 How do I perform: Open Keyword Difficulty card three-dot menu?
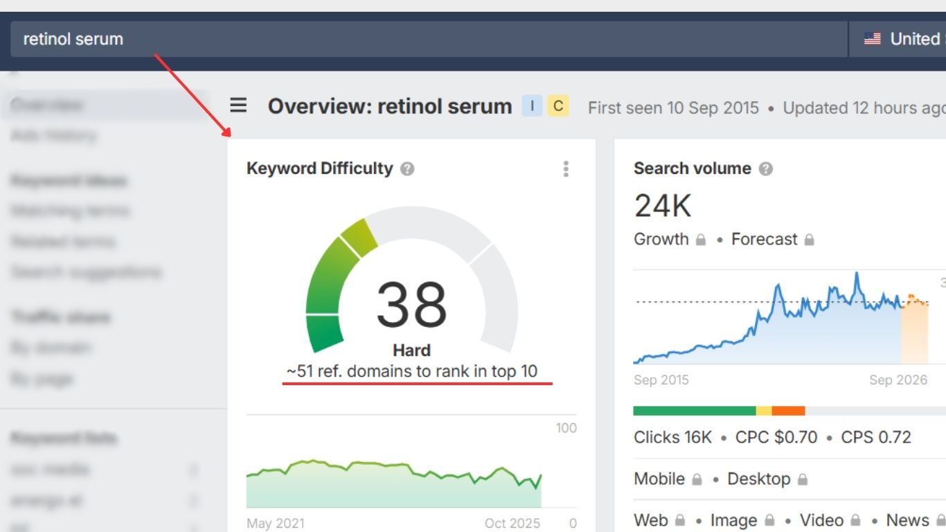[x=566, y=169]
